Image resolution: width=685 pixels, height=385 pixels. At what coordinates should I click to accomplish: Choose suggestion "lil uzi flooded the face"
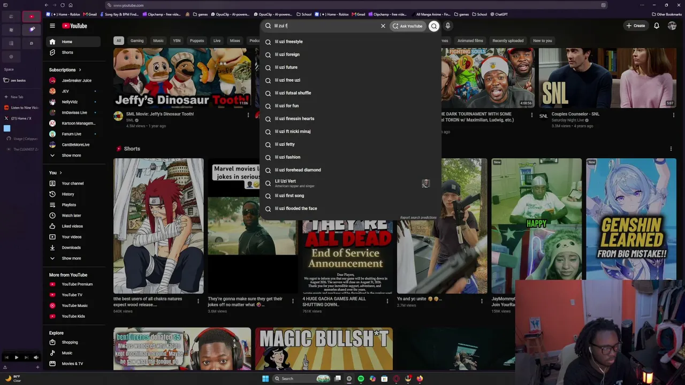[x=351, y=209]
